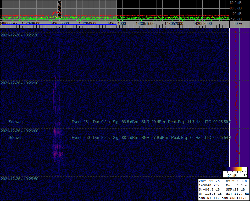Click 'Sig: -86.5 dBm' value

point(125,122)
